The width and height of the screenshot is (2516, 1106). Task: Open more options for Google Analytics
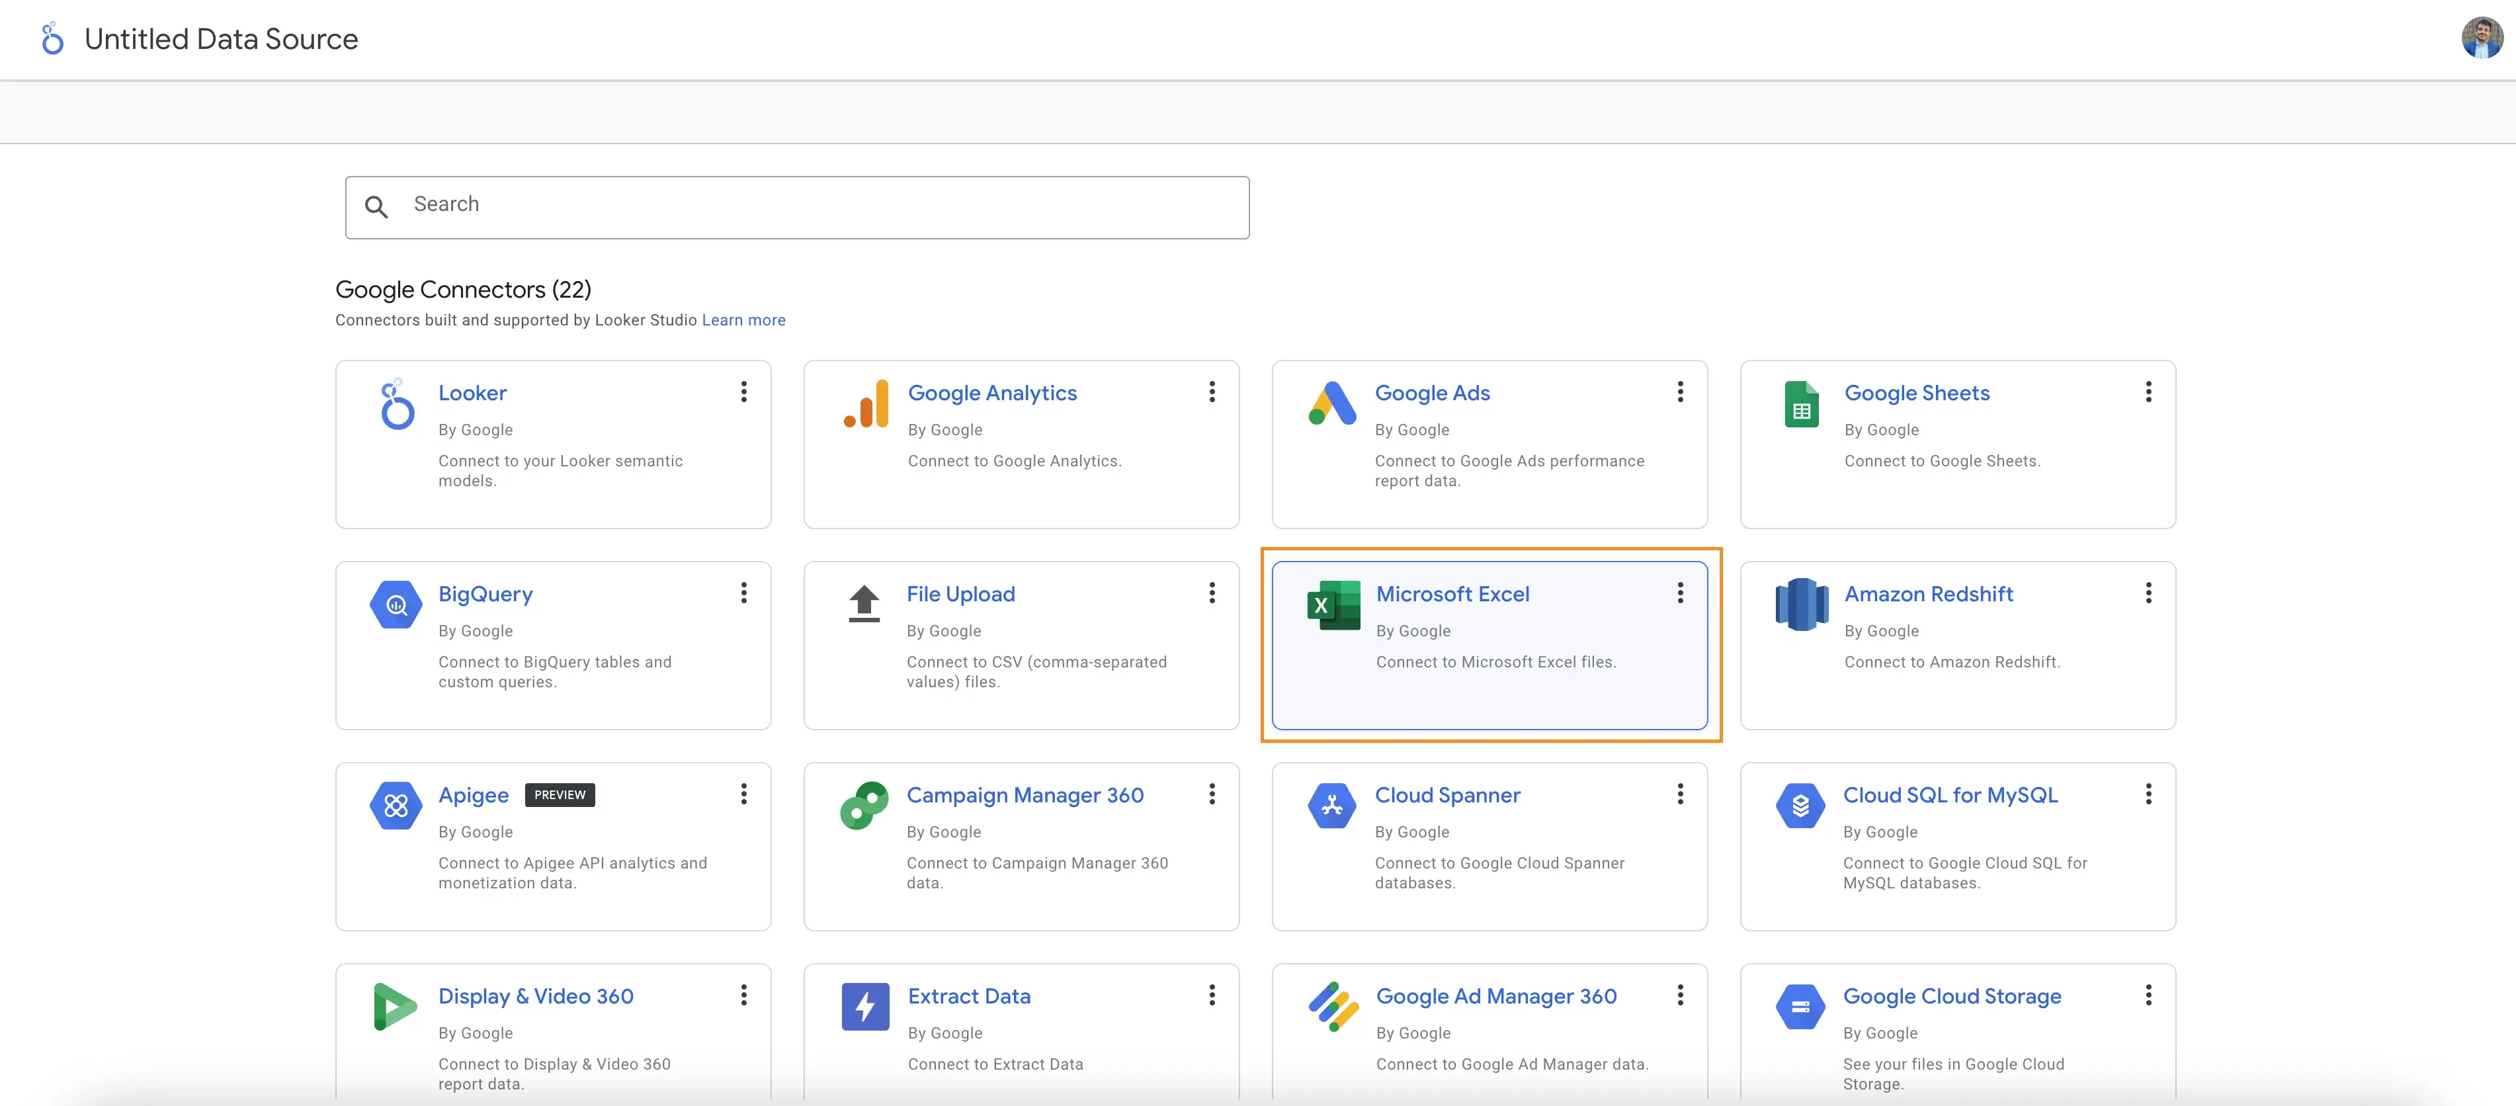tap(1212, 392)
